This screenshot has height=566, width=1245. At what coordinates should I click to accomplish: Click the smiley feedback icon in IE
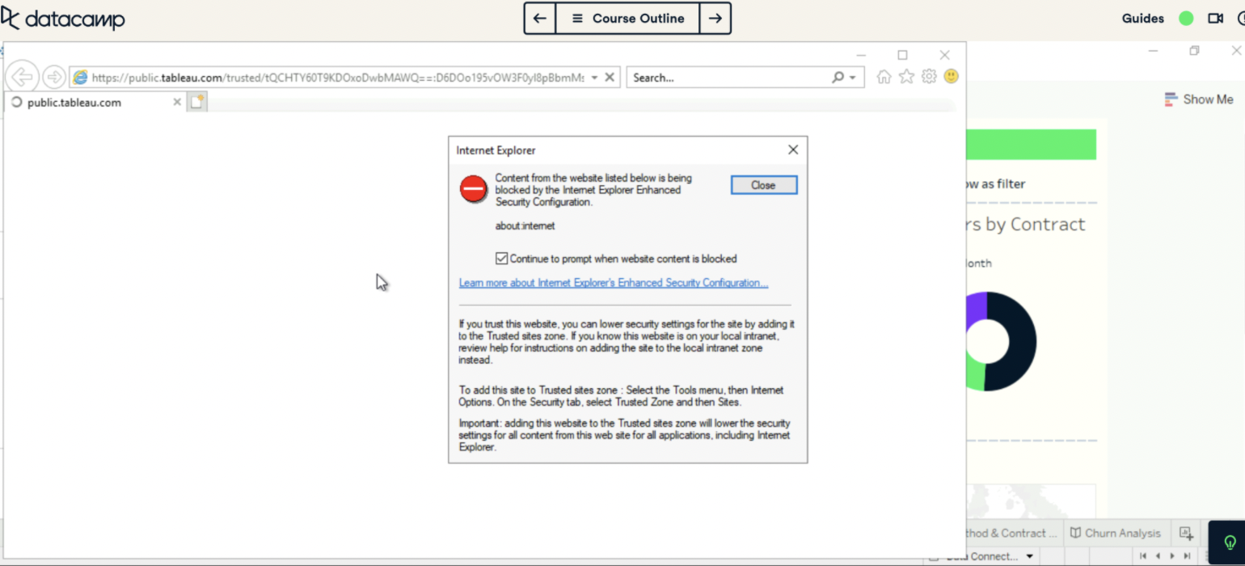[x=952, y=77]
